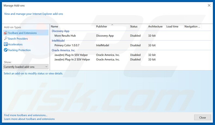Open the Show add-ons dropdown

point(26,67)
